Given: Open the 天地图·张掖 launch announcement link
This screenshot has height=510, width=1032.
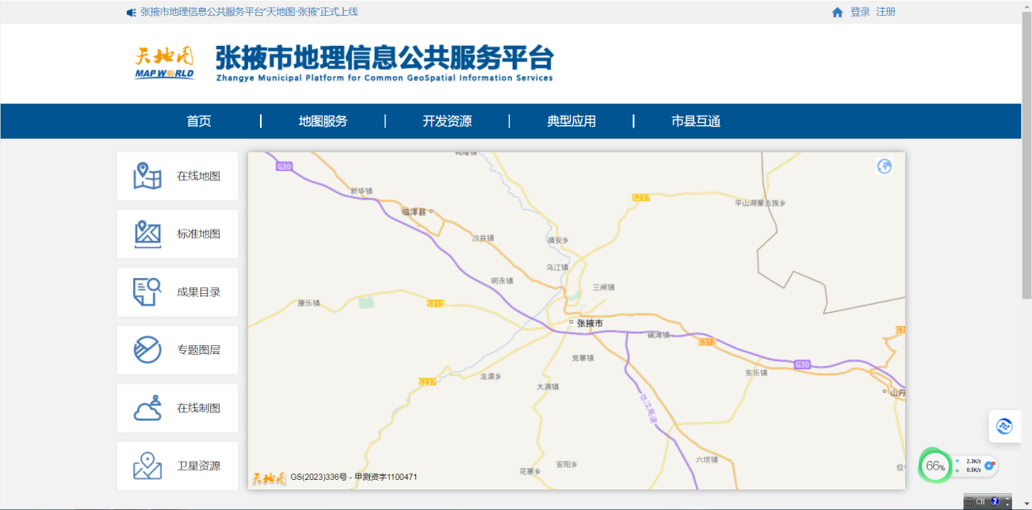Looking at the screenshot, I should (249, 12).
